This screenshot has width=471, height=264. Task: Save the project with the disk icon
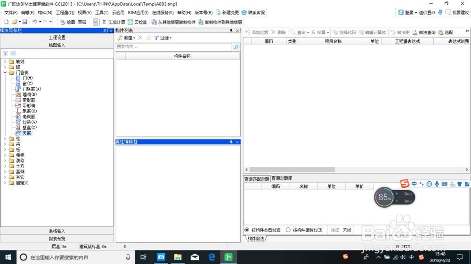(25, 22)
